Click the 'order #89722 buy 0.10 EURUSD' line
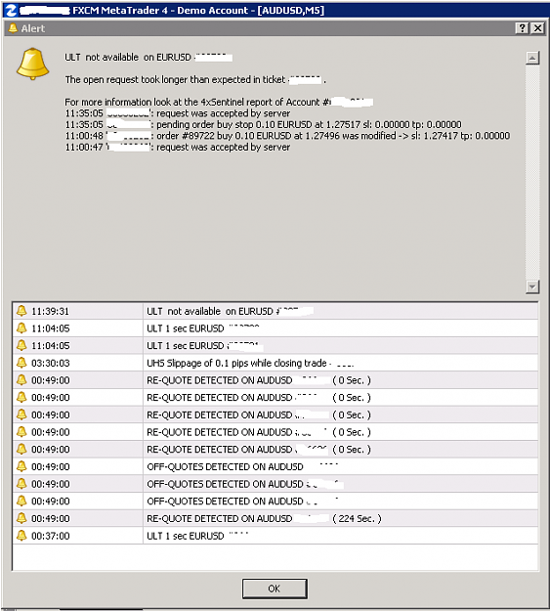 click(287, 136)
